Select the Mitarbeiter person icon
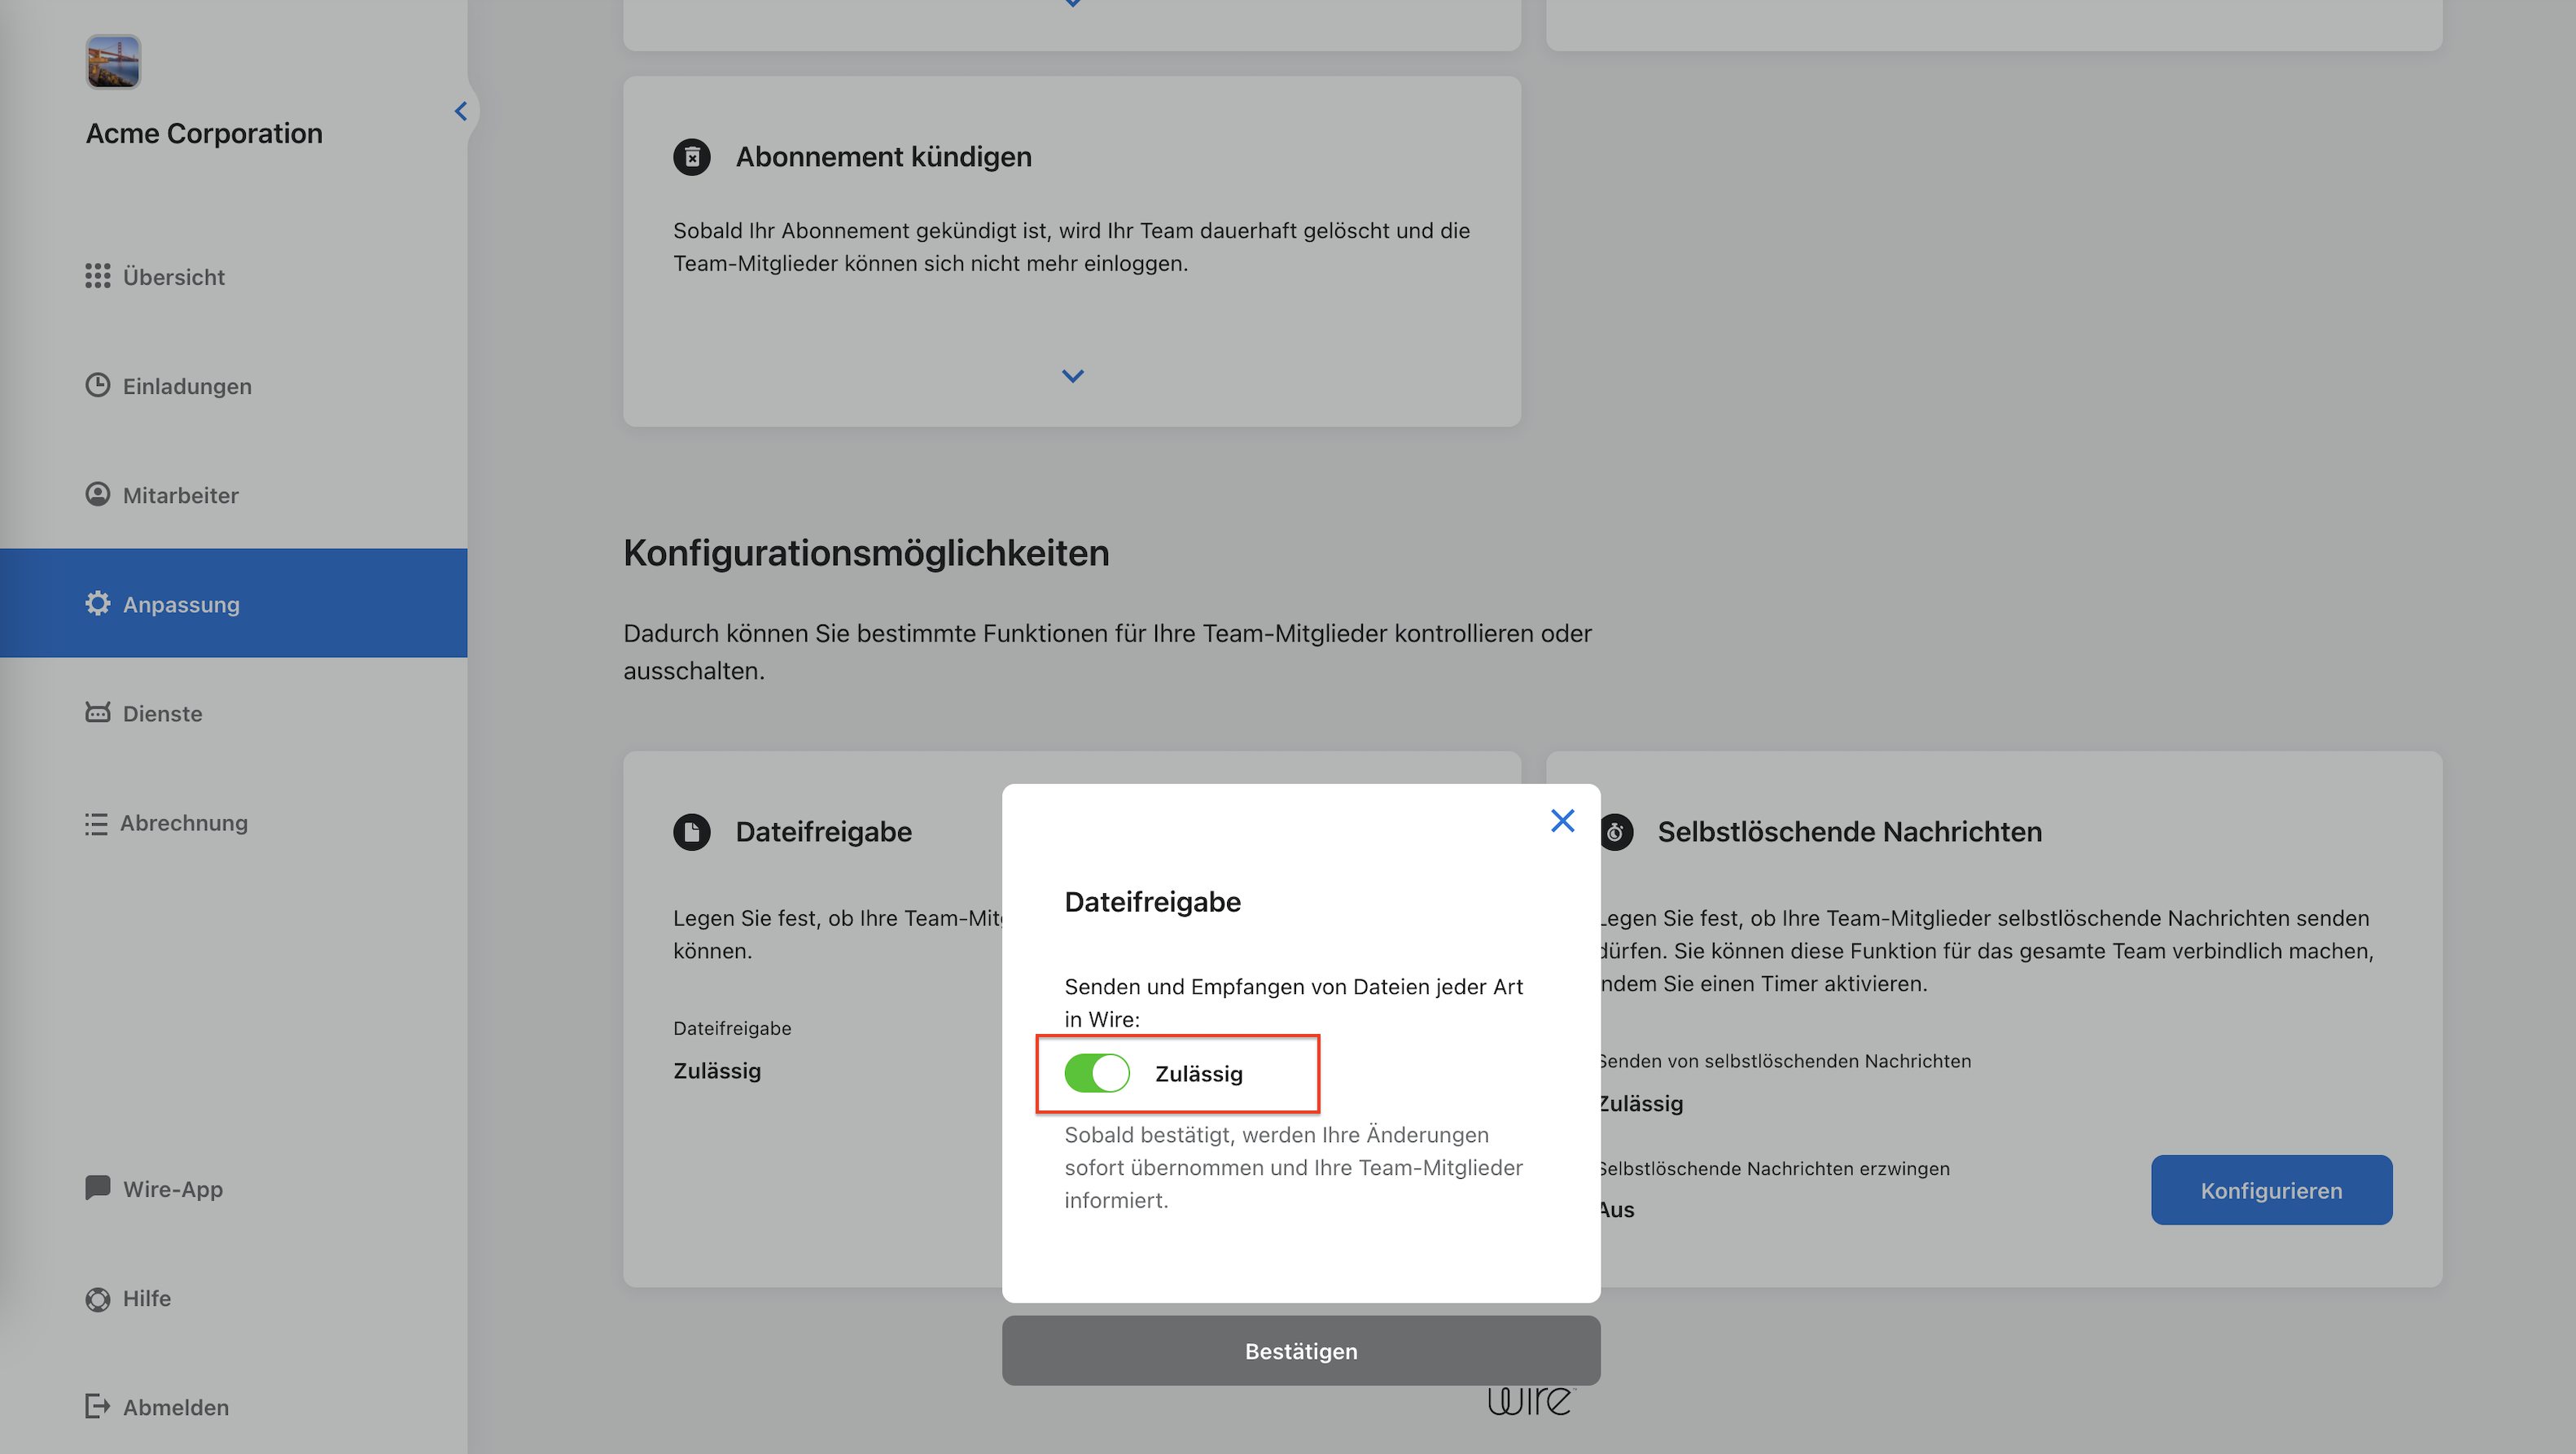 98,494
